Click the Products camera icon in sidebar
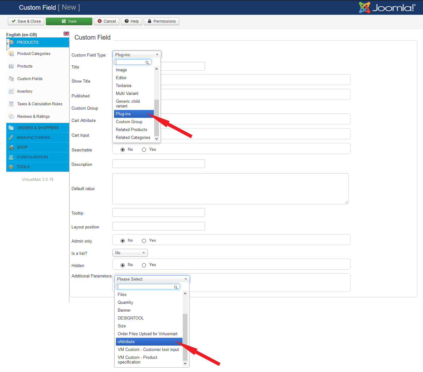The width and height of the screenshot is (423, 372). click(11, 66)
